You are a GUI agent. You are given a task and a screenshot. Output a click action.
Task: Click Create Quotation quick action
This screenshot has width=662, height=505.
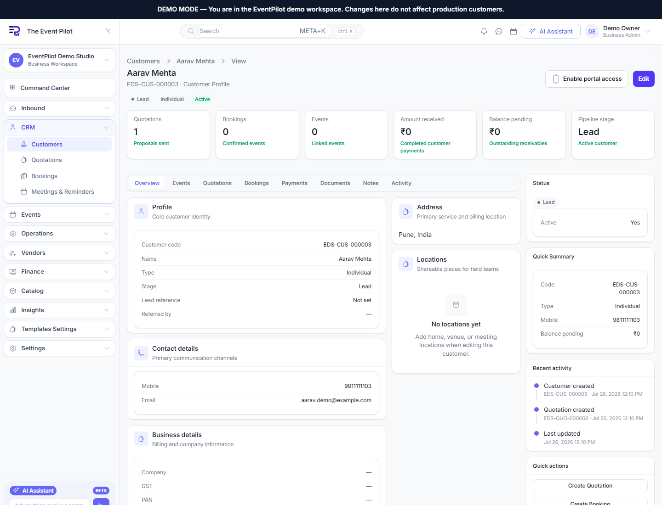tap(590, 486)
